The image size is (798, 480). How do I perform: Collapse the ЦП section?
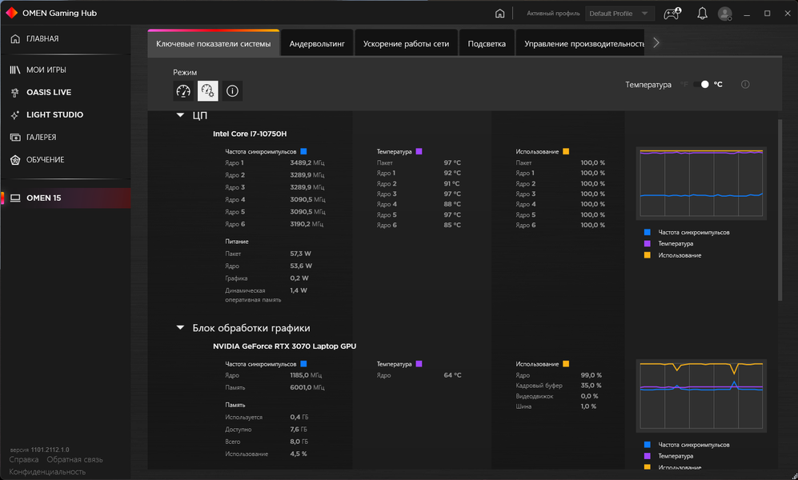[180, 115]
